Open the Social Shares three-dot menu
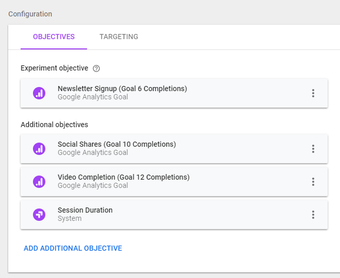 pos(313,149)
